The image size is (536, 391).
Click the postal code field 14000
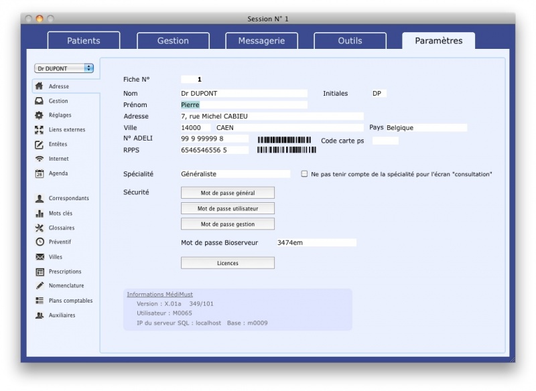[196, 127]
